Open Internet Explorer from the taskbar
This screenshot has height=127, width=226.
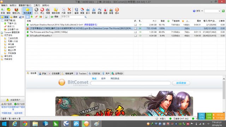pos(14,124)
